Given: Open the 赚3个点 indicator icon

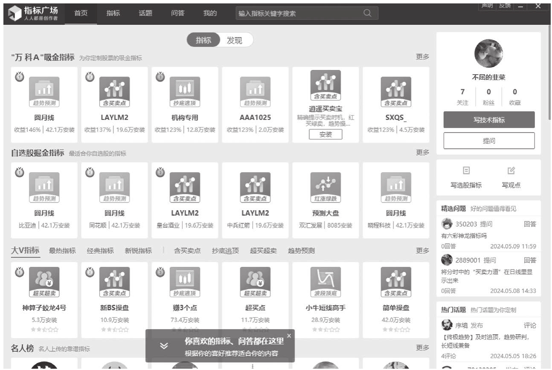Looking at the screenshot, I should pyautogui.click(x=185, y=282).
